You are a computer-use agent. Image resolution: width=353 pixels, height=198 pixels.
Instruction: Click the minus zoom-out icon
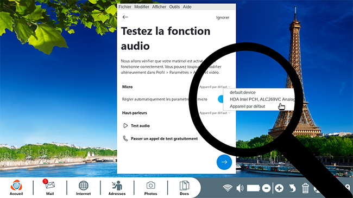pos(266,188)
